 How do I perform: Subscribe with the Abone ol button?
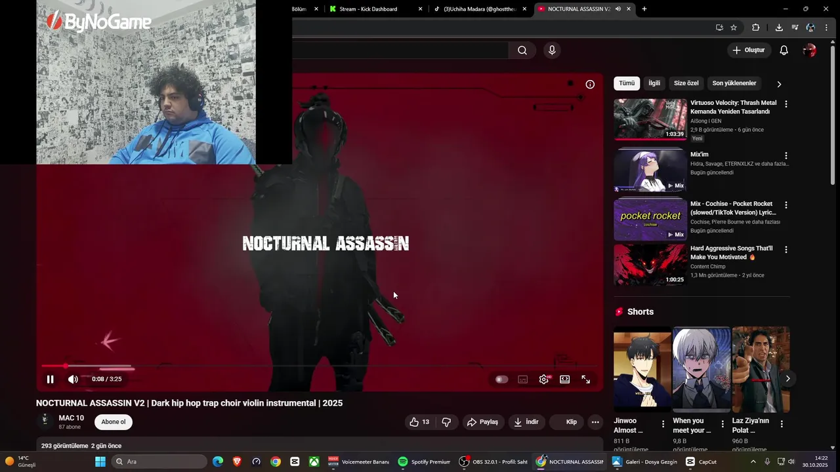(113, 422)
